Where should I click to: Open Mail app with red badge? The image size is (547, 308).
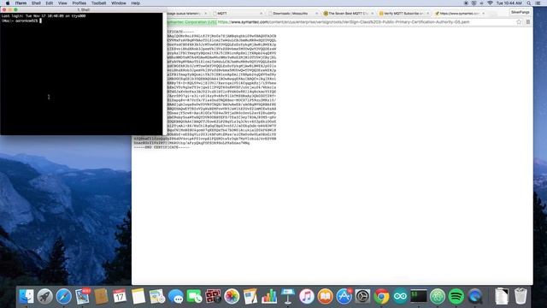pyautogui.click(x=83, y=297)
